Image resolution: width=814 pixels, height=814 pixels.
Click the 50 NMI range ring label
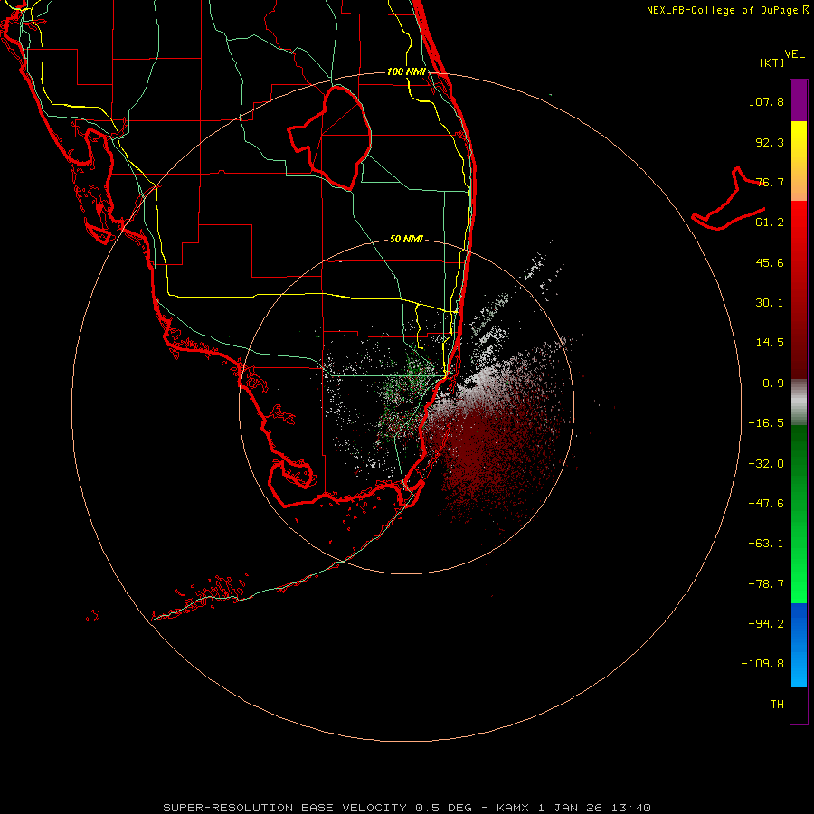(406, 239)
